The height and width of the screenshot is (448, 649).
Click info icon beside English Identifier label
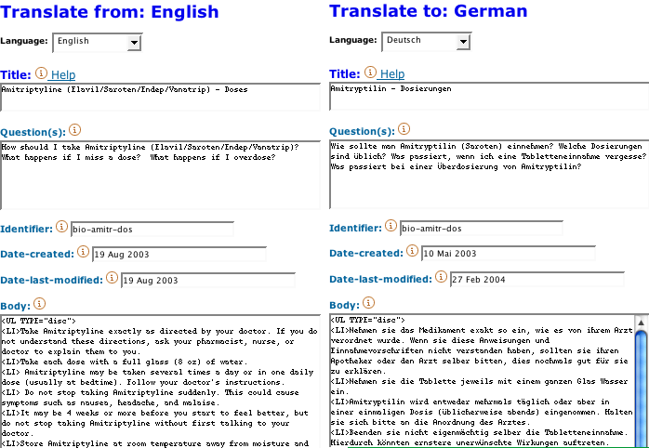61,227
